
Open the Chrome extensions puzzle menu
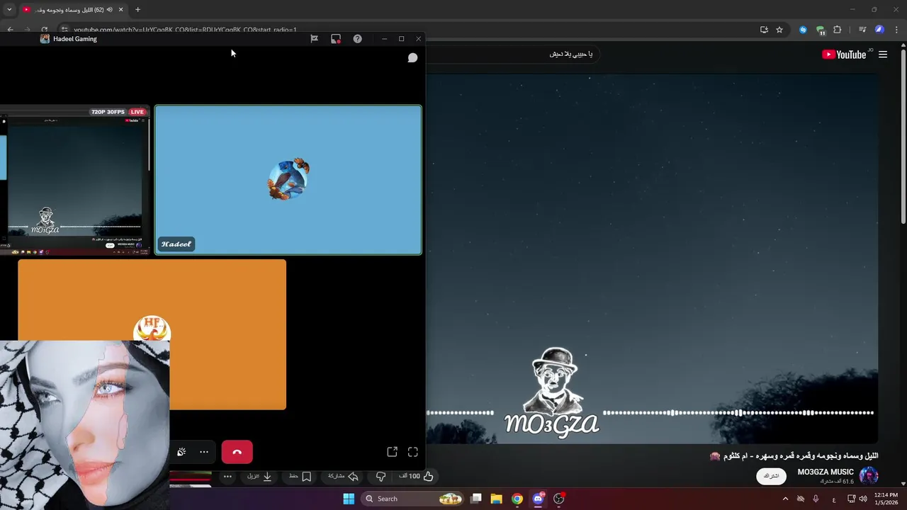point(838,30)
